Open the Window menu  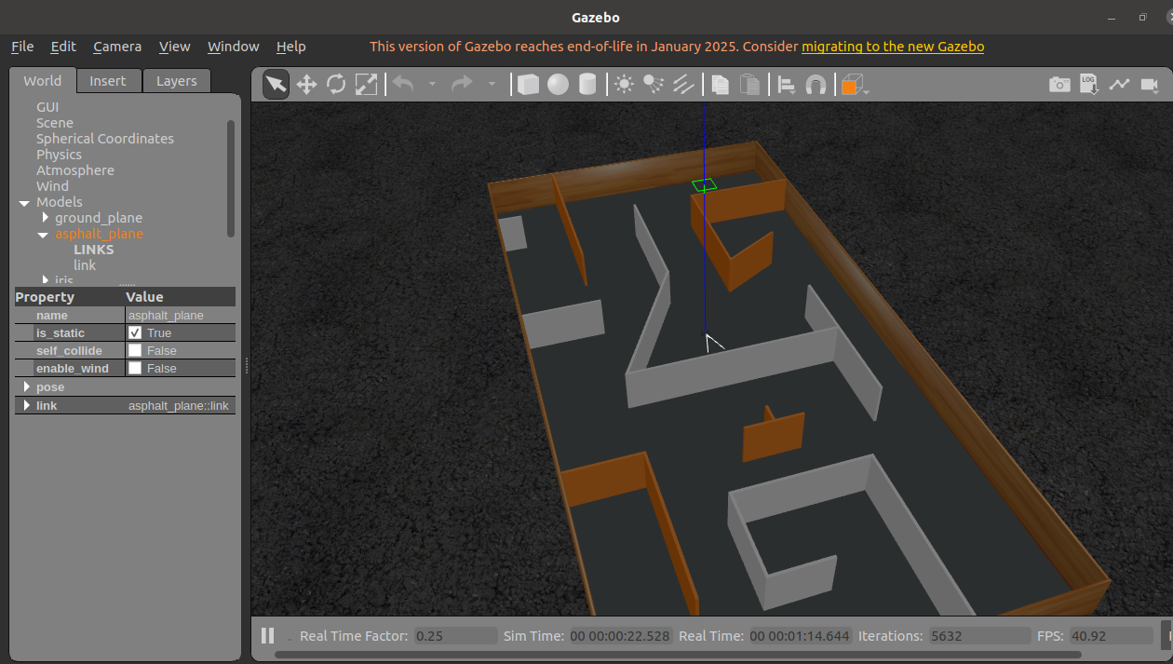(x=233, y=47)
